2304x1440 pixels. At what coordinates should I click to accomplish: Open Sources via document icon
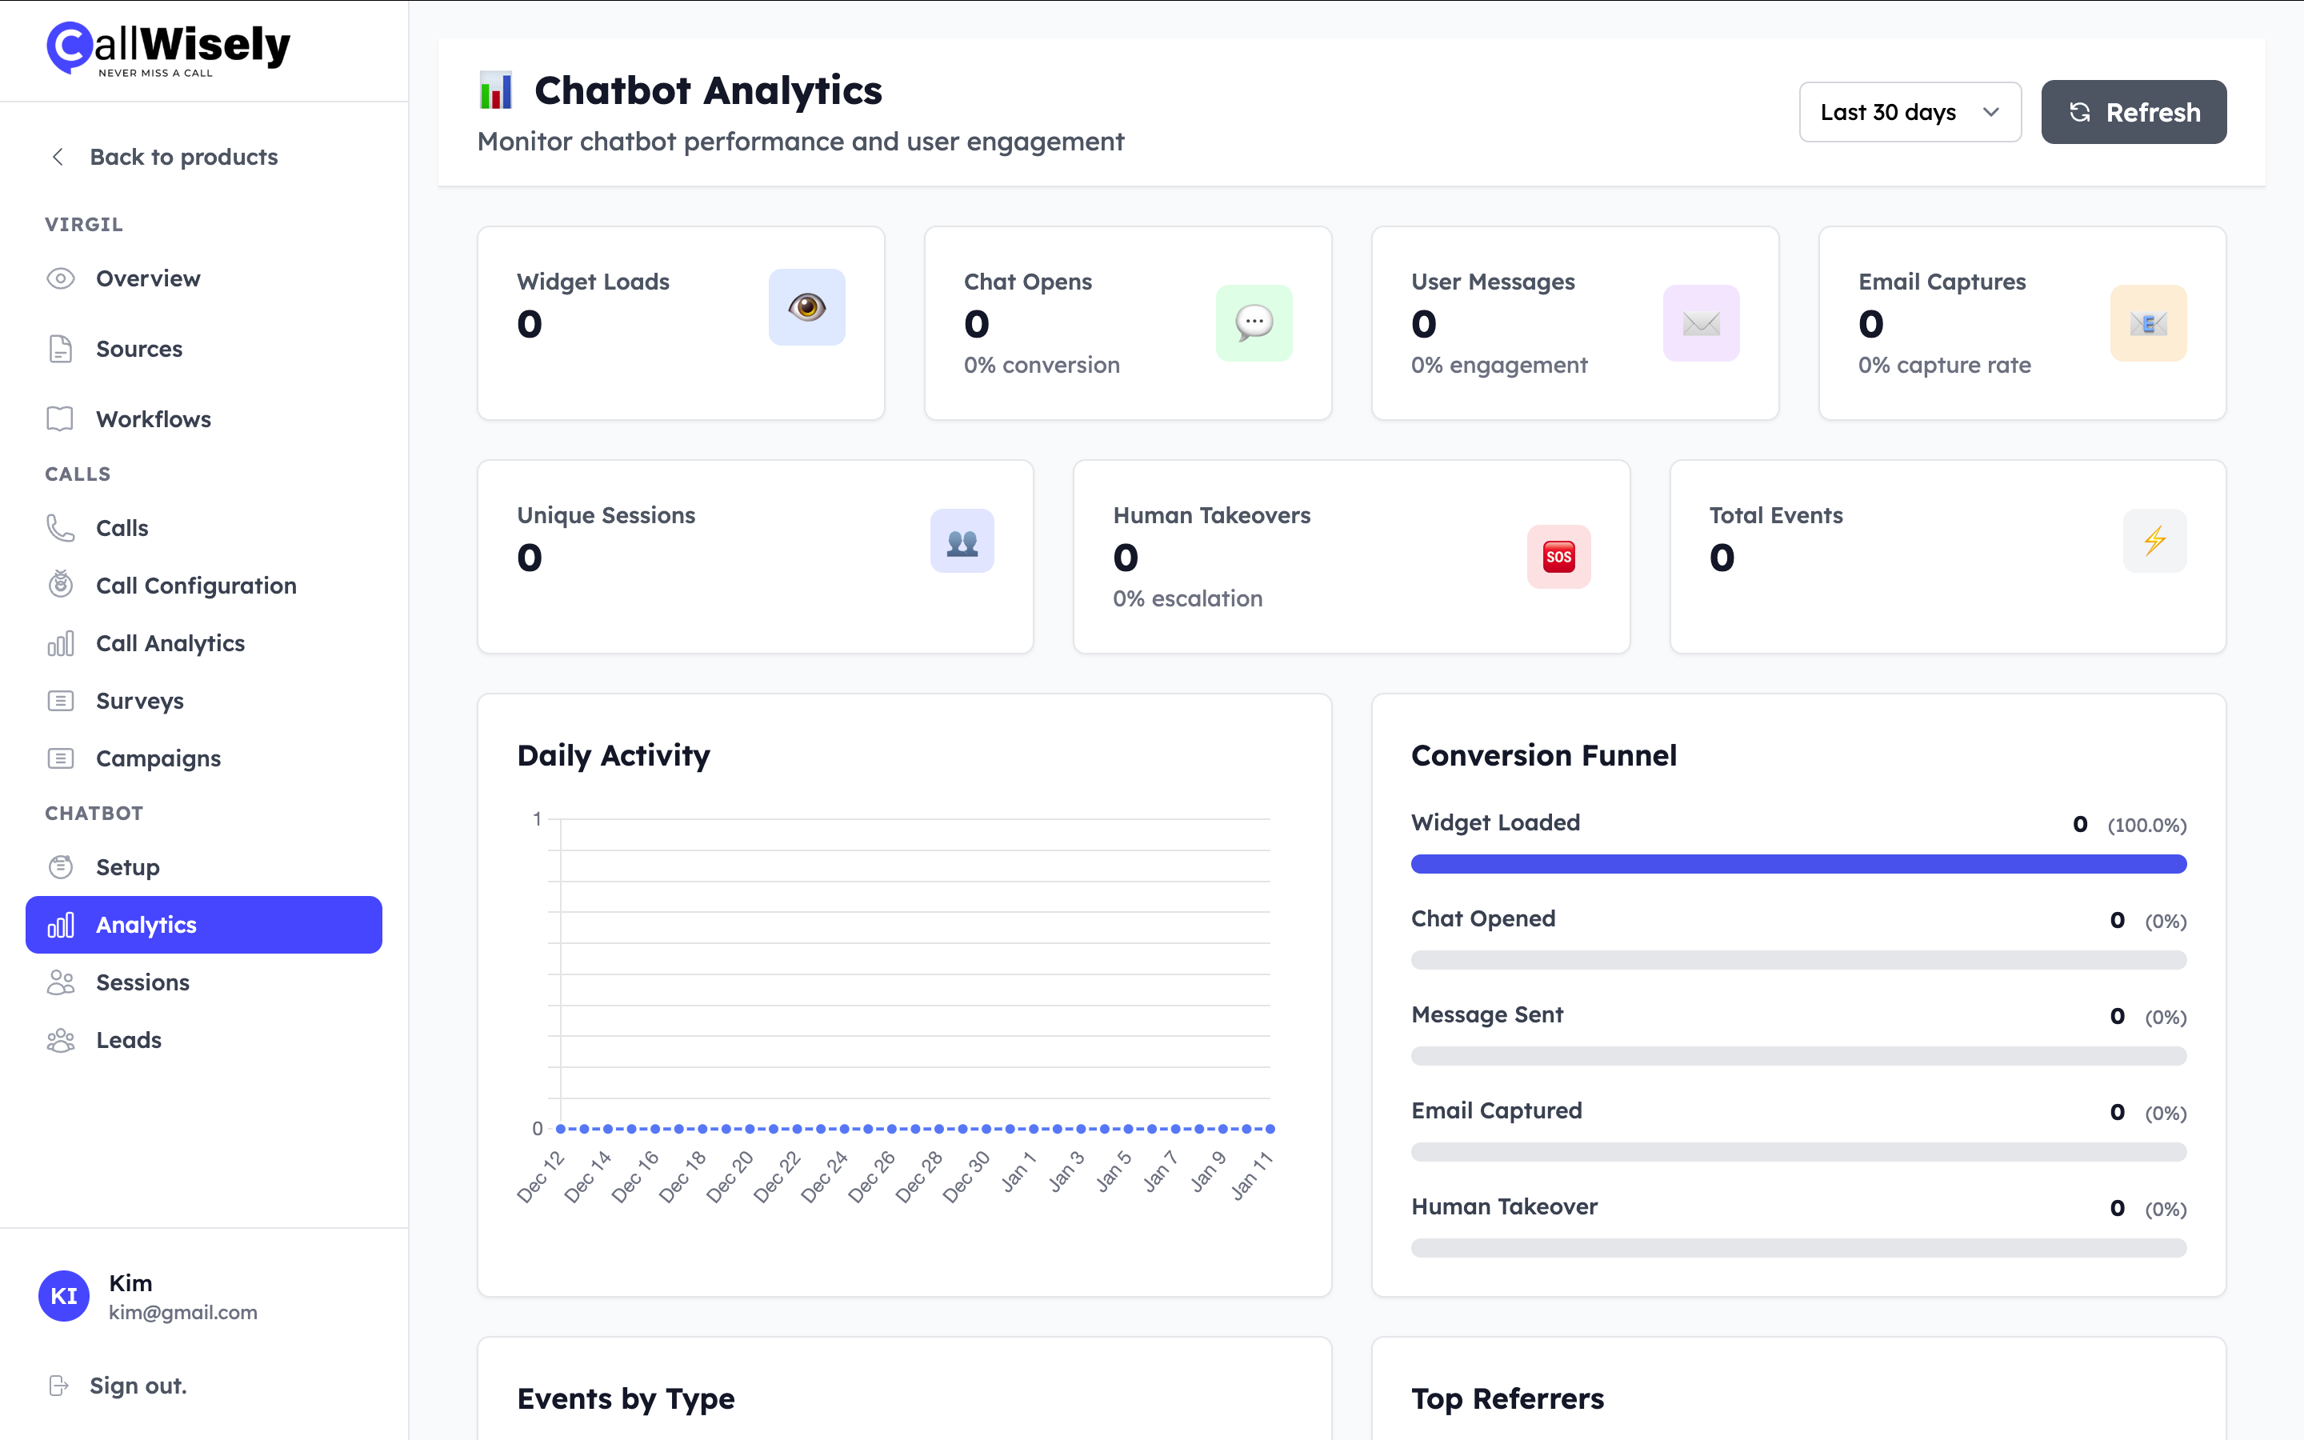click(61, 349)
